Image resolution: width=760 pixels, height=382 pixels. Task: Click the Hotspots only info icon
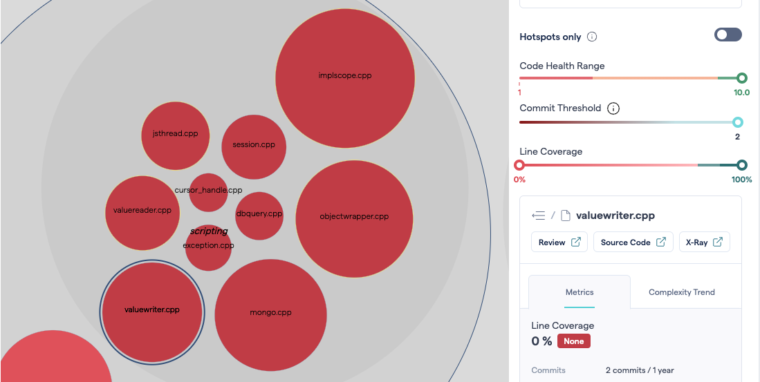[x=592, y=37]
